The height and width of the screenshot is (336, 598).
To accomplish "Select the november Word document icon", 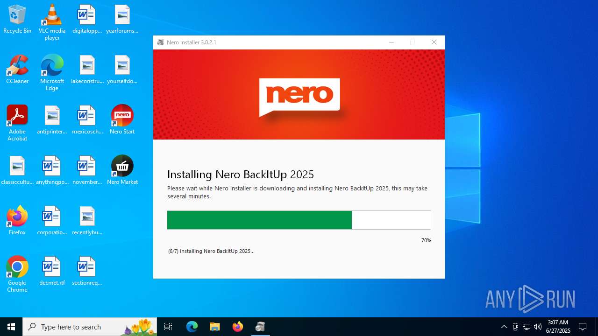I will tap(87, 170).
